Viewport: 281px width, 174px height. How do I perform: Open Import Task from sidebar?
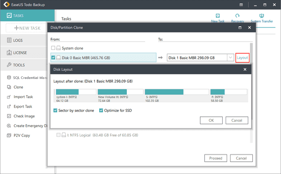tap(23, 97)
